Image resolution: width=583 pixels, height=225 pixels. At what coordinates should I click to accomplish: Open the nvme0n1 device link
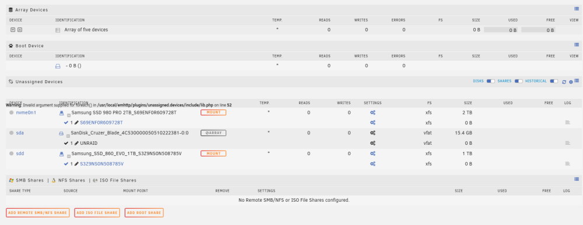(26, 112)
